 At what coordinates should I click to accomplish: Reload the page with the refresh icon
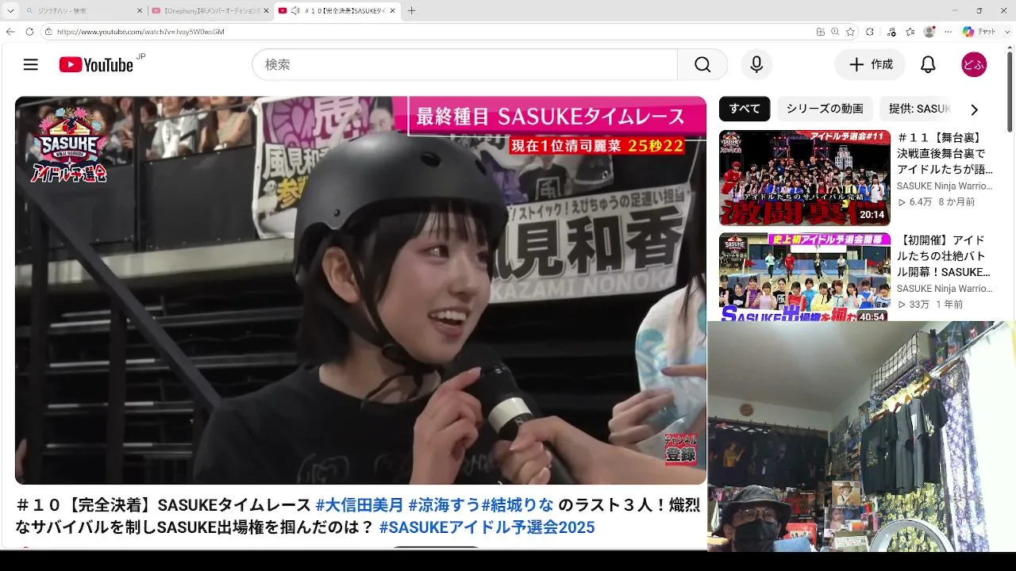[29, 32]
